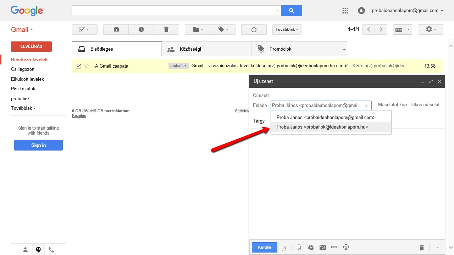Click the Google logo
454x255 pixels.
tap(27, 11)
